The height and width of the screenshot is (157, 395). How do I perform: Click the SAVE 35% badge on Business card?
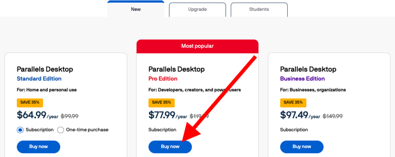(293, 103)
